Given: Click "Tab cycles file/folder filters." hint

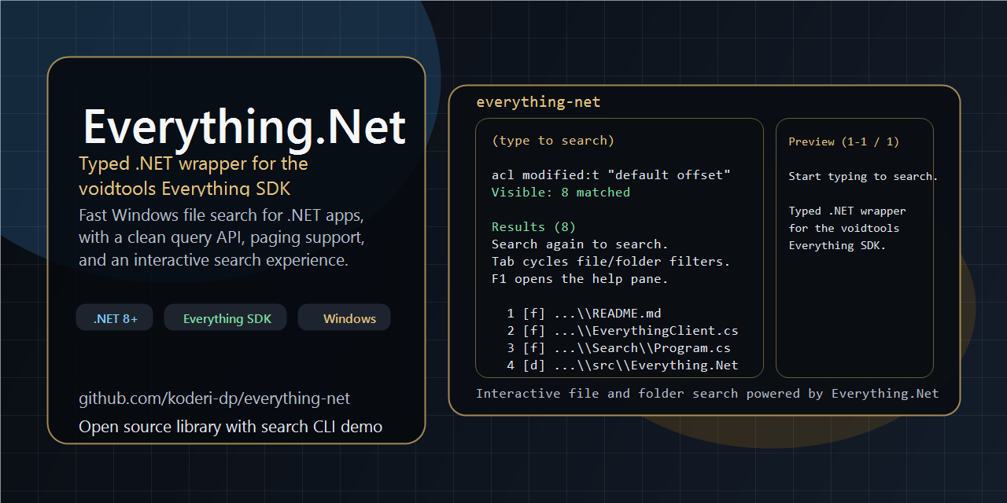Looking at the screenshot, I should (611, 262).
